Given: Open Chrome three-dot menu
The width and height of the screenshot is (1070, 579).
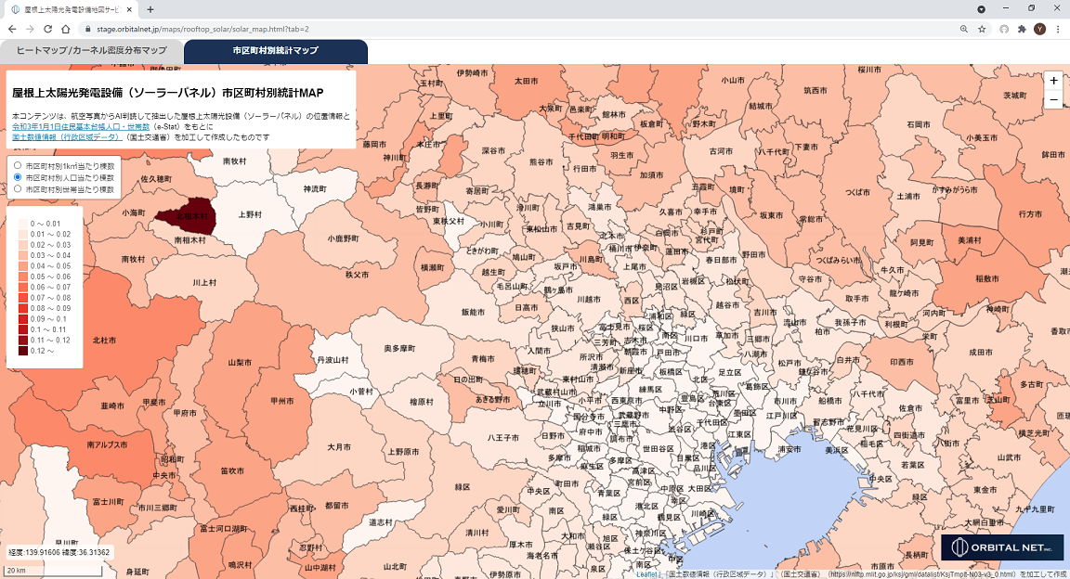Looking at the screenshot, I should (x=1058, y=29).
